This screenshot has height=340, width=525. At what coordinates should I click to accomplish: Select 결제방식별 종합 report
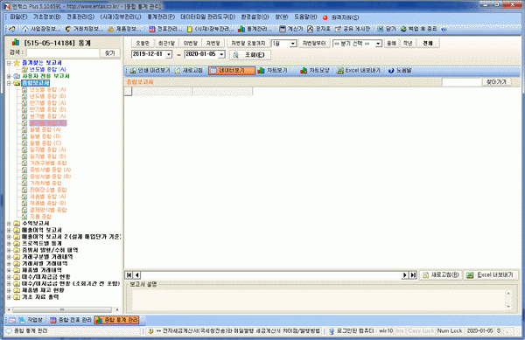[x=48, y=210]
